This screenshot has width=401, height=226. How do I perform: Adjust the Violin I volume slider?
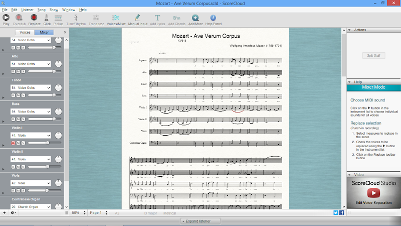coord(45,143)
